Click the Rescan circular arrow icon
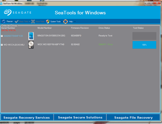 tap(4, 21)
